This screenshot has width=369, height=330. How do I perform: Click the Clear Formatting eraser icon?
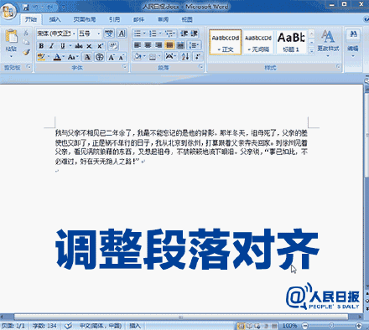coord(113,46)
